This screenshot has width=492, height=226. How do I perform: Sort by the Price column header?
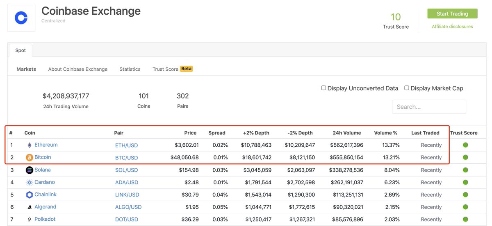pyautogui.click(x=190, y=133)
